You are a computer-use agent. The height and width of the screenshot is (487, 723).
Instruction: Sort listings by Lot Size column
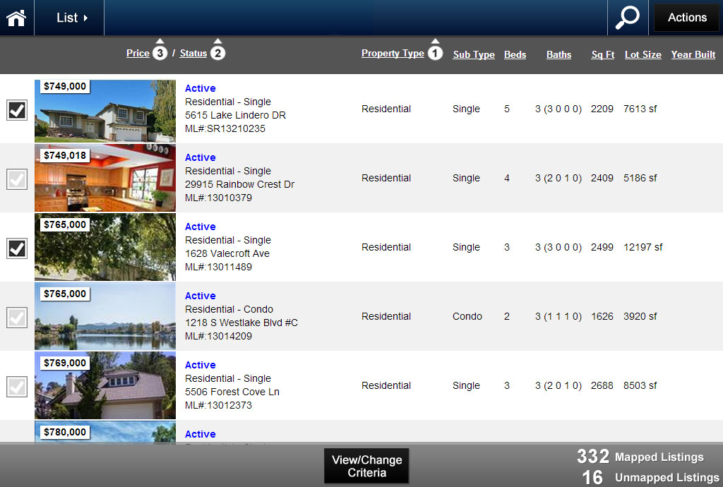pyautogui.click(x=643, y=54)
